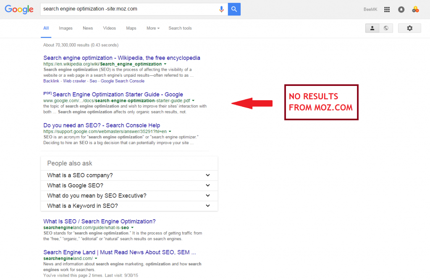Open the Wikipedia Search engine optimization result

[122, 58]
